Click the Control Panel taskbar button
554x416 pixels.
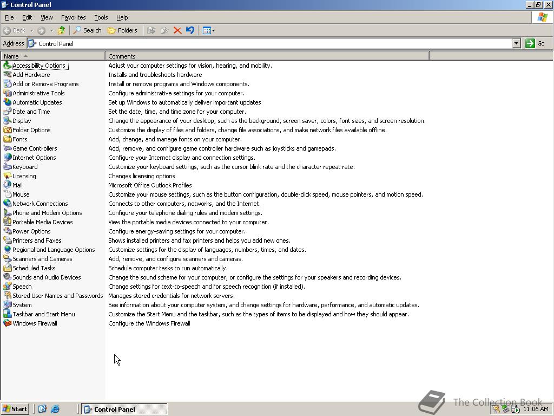coord(124,409)
